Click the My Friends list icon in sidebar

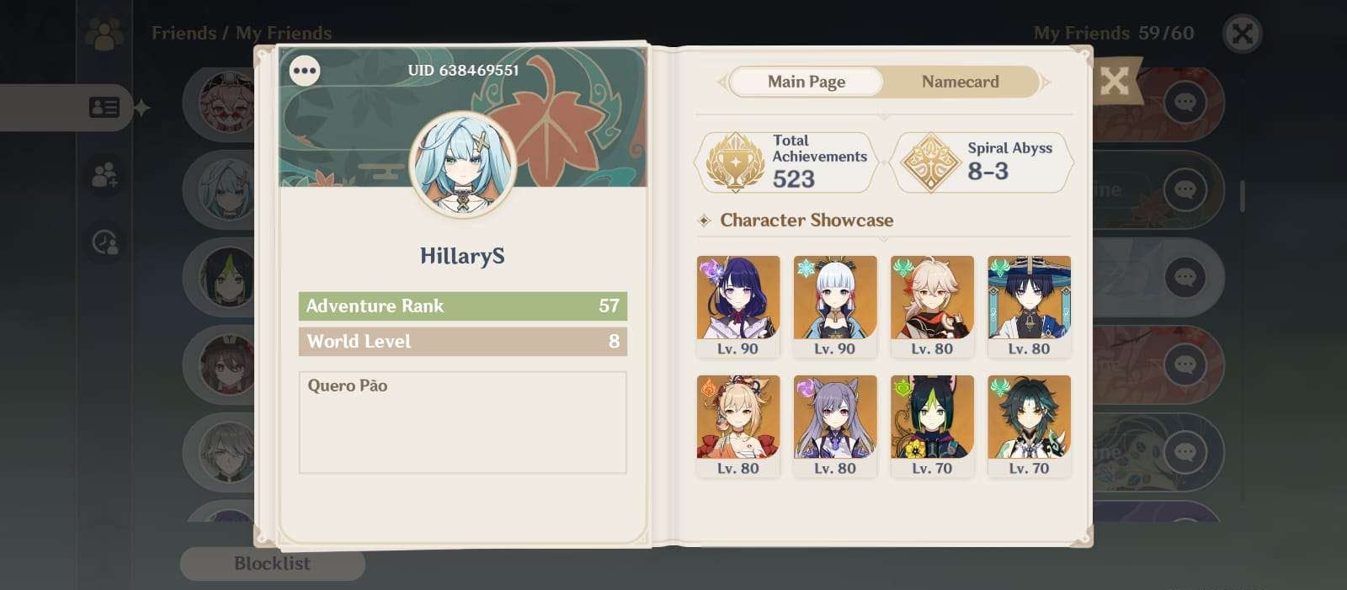[x=104, y=108]
